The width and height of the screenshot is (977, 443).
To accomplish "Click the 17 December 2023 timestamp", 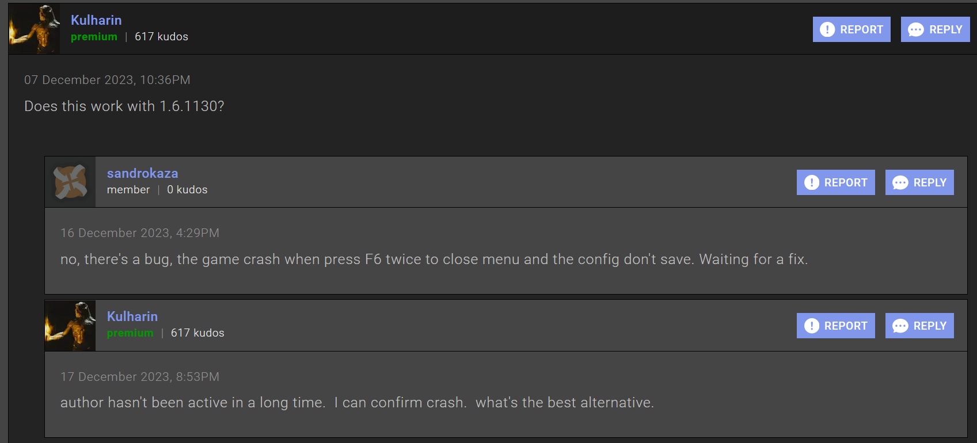I will [x=140, y=377].
